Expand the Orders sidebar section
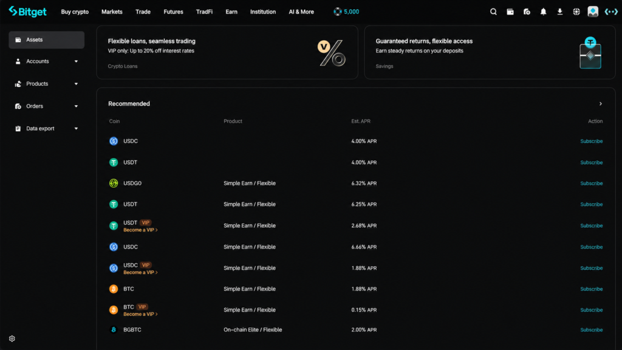Screen dimensions: 622x350 point(76,106)
